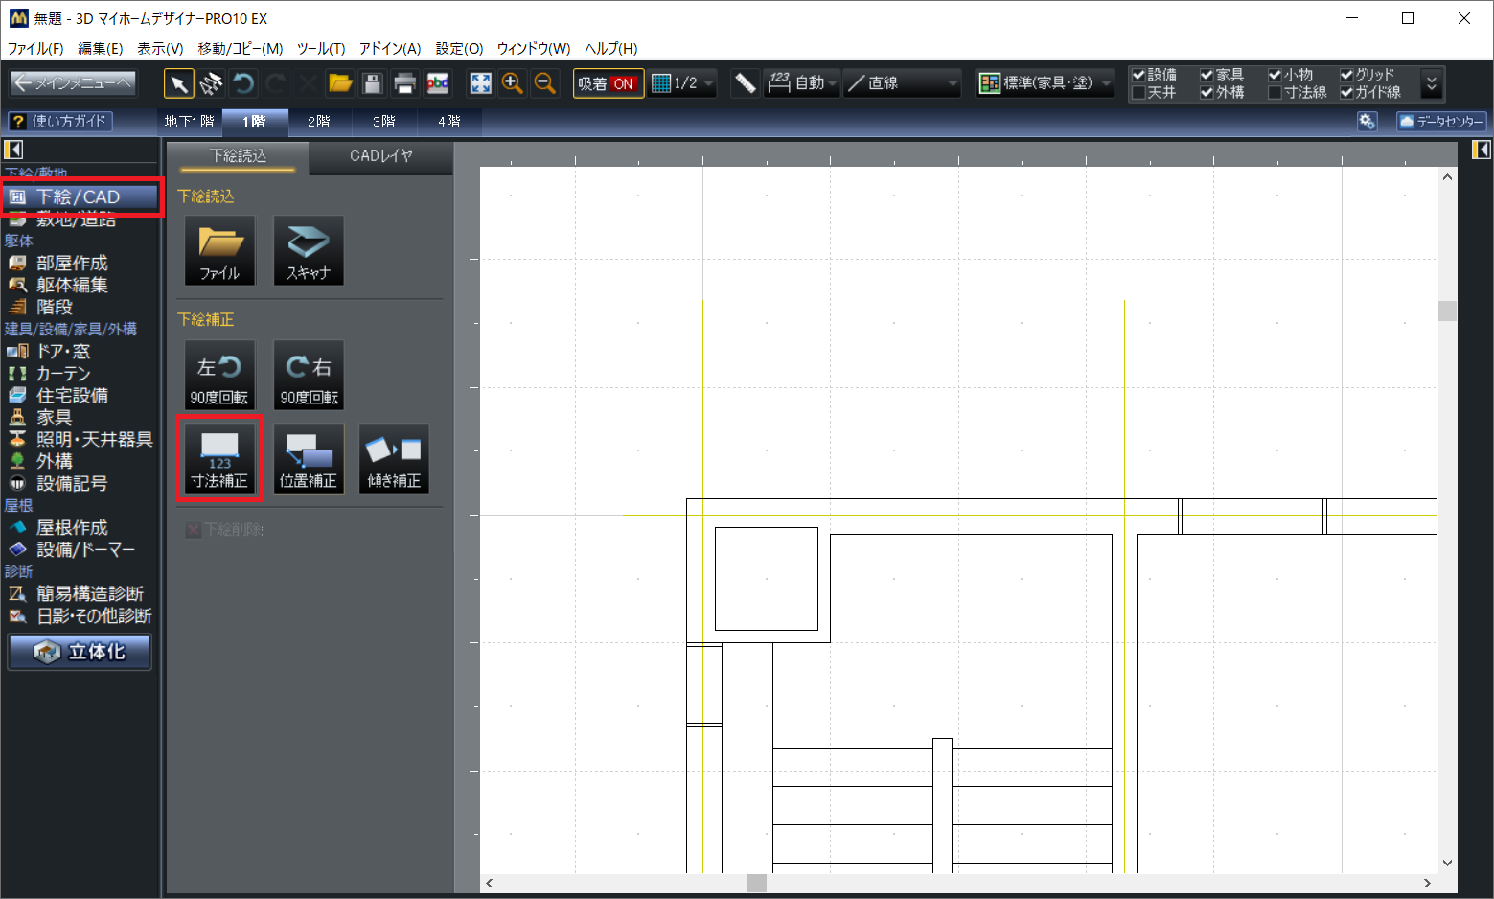Click the 立体化 button

80,652
